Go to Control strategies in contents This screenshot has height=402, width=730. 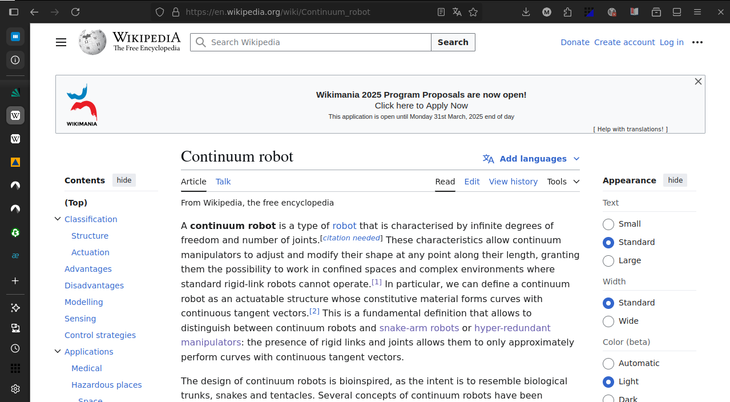pyautogui.click(x=100, y=335)
